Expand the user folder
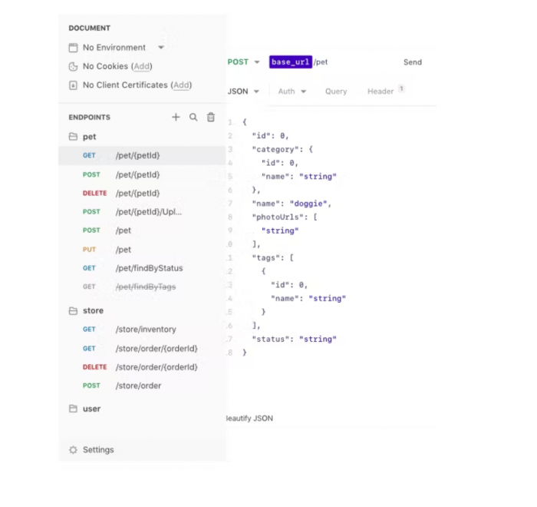 point(84,409)
